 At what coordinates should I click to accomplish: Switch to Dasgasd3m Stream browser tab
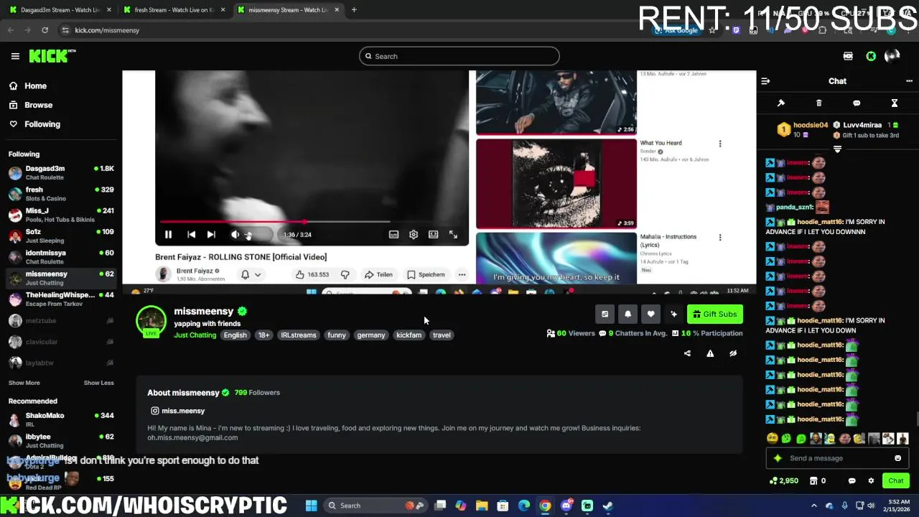pyautogui.click(x=60, y=10)
